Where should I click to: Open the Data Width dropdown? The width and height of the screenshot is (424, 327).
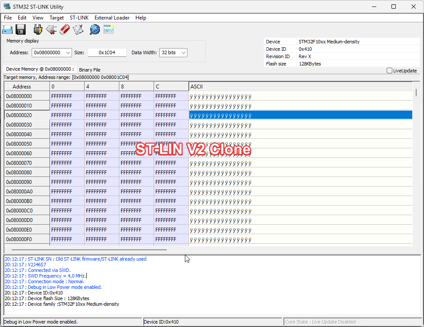pyautogui.click(x=183, y=53)
